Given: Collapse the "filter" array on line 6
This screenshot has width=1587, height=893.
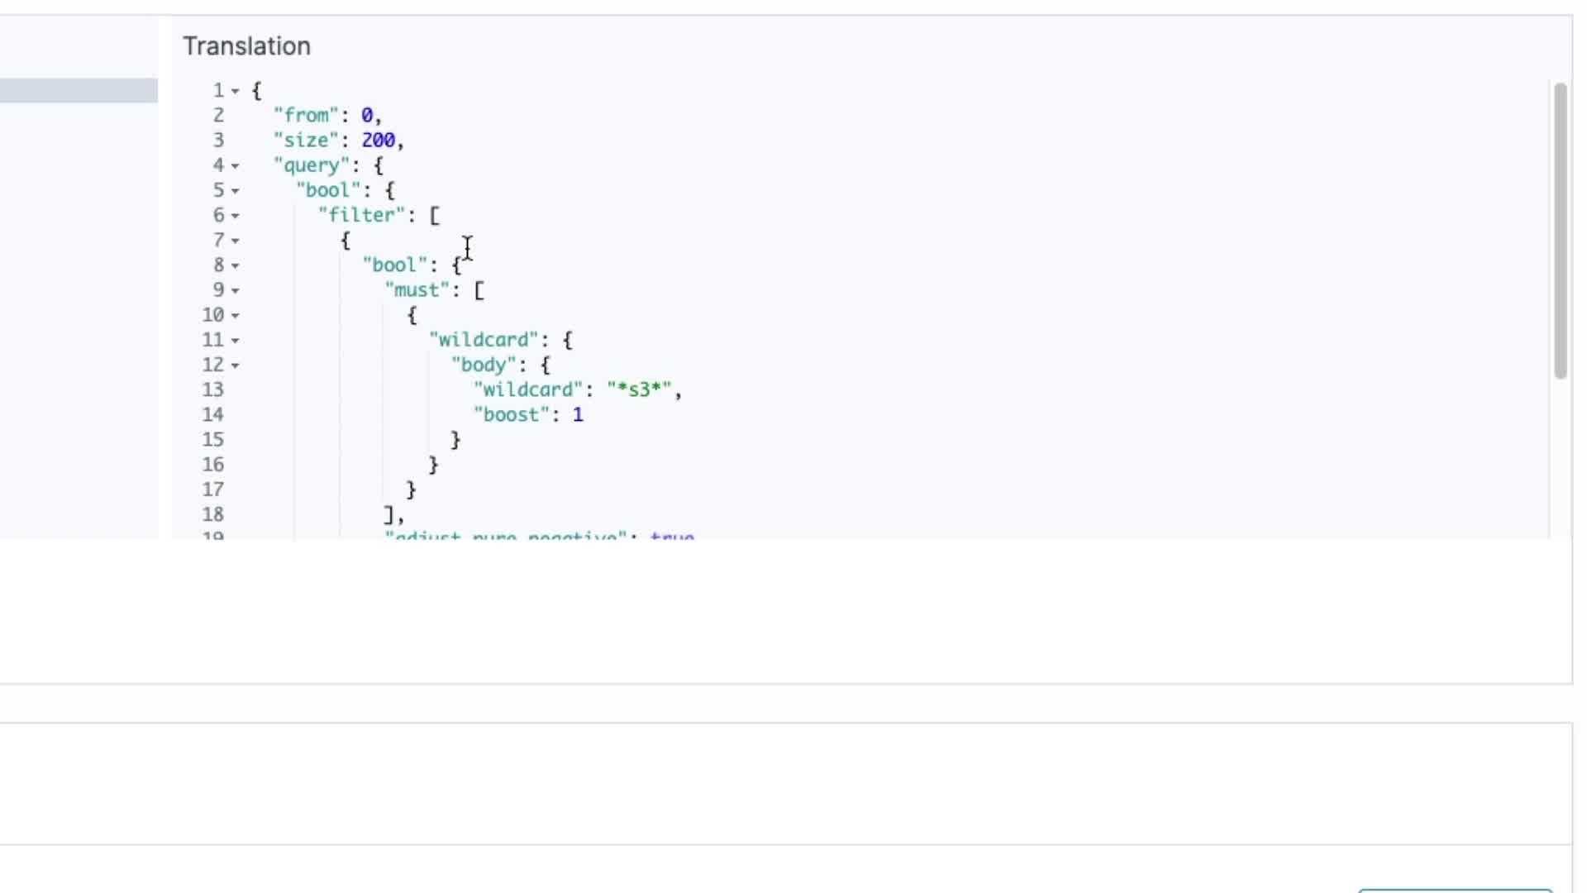Looking at the screenshot, I should 236,216.
